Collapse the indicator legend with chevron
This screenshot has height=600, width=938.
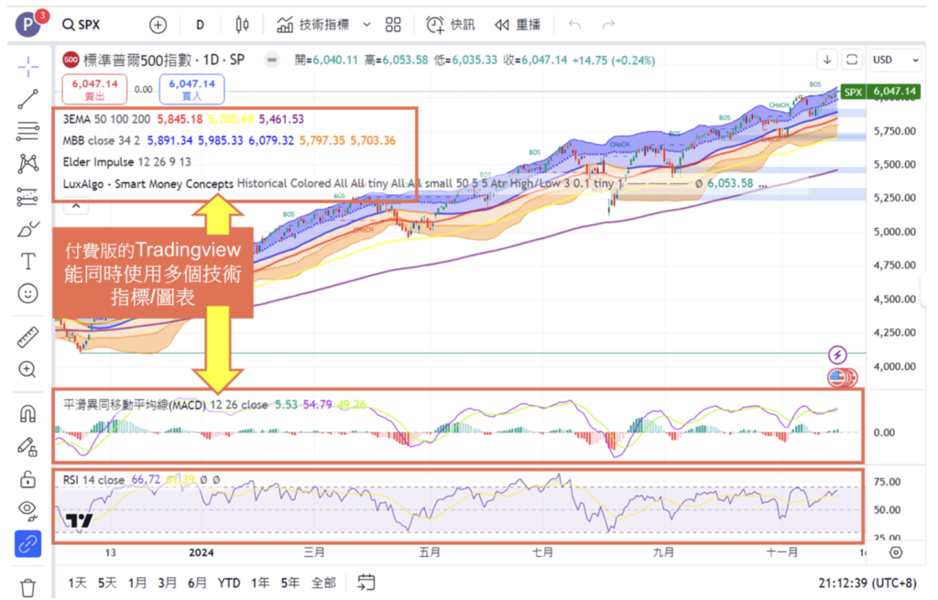pyautogui.click(x=76, y=206)
